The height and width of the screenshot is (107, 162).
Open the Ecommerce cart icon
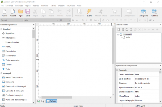coord(115,13)
